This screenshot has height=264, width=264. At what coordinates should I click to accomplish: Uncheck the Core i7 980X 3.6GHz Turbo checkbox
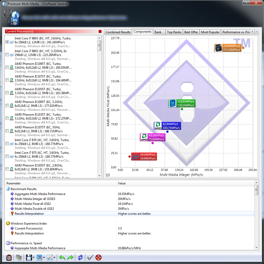(x=7, y=42)
